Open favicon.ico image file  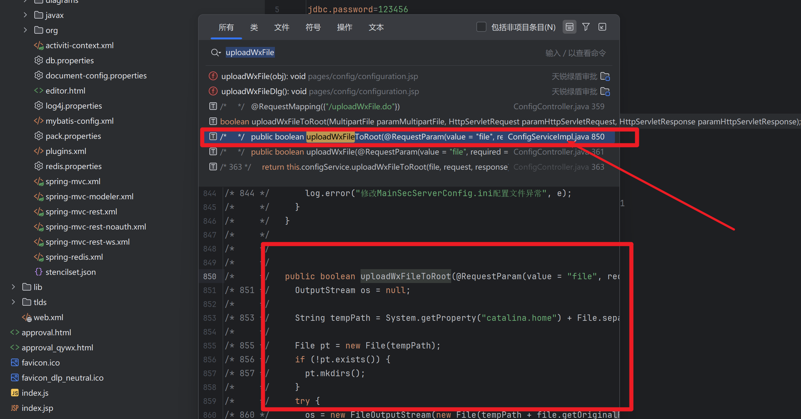[41, 363]
